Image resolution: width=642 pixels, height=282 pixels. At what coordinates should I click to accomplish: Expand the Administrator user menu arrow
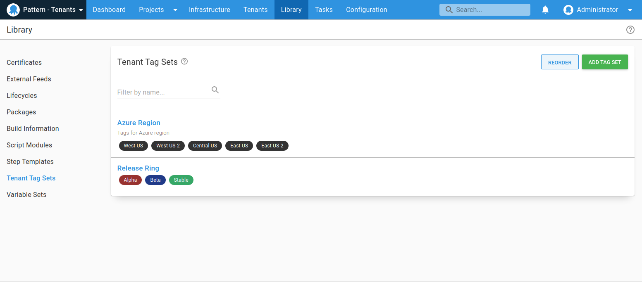click(x=630, y=10)
